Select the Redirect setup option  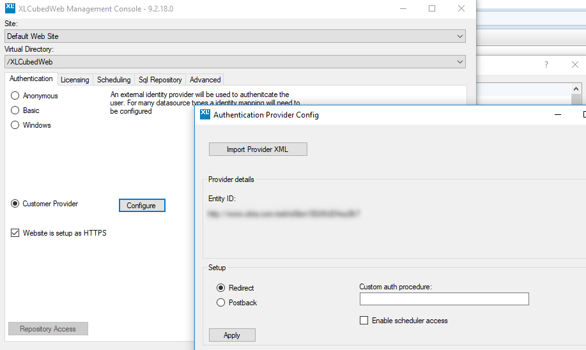[221, 288]
